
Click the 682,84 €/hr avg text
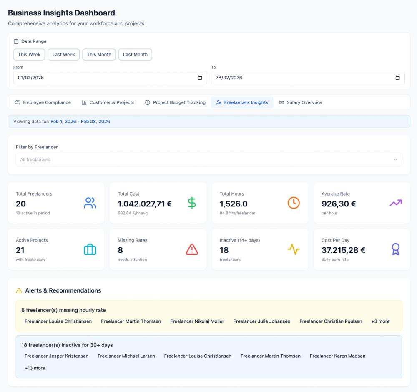[x=133, y=213]
